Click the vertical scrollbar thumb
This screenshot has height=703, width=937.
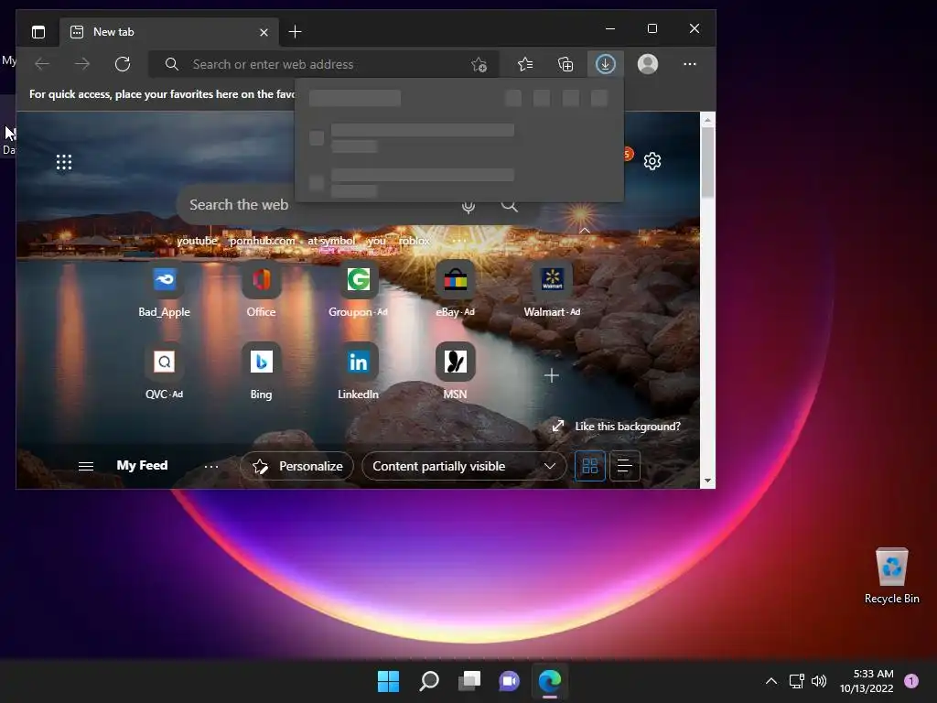707,163
